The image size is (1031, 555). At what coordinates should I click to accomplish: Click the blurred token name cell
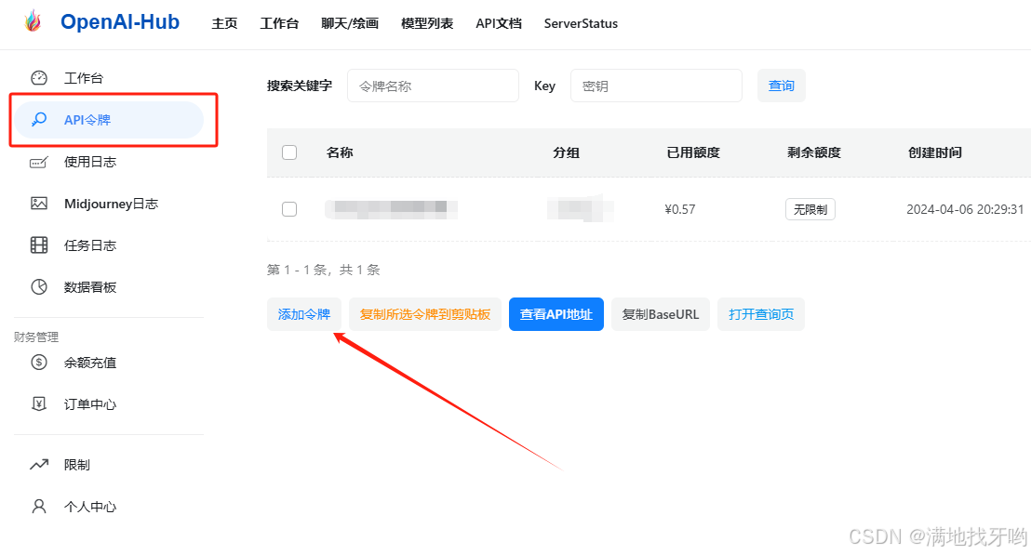[x=391, y=209]
